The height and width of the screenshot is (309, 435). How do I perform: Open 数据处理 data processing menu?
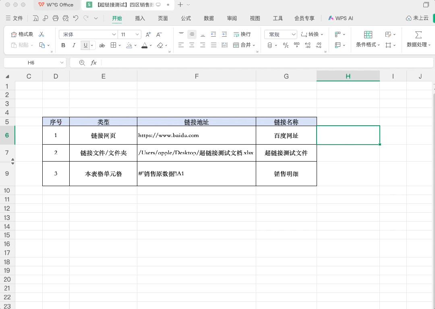point(418,39)
